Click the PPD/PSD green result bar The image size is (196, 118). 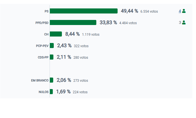(73, 22)
